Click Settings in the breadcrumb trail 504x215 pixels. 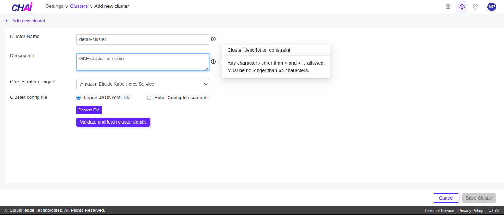tap(54, 6)
